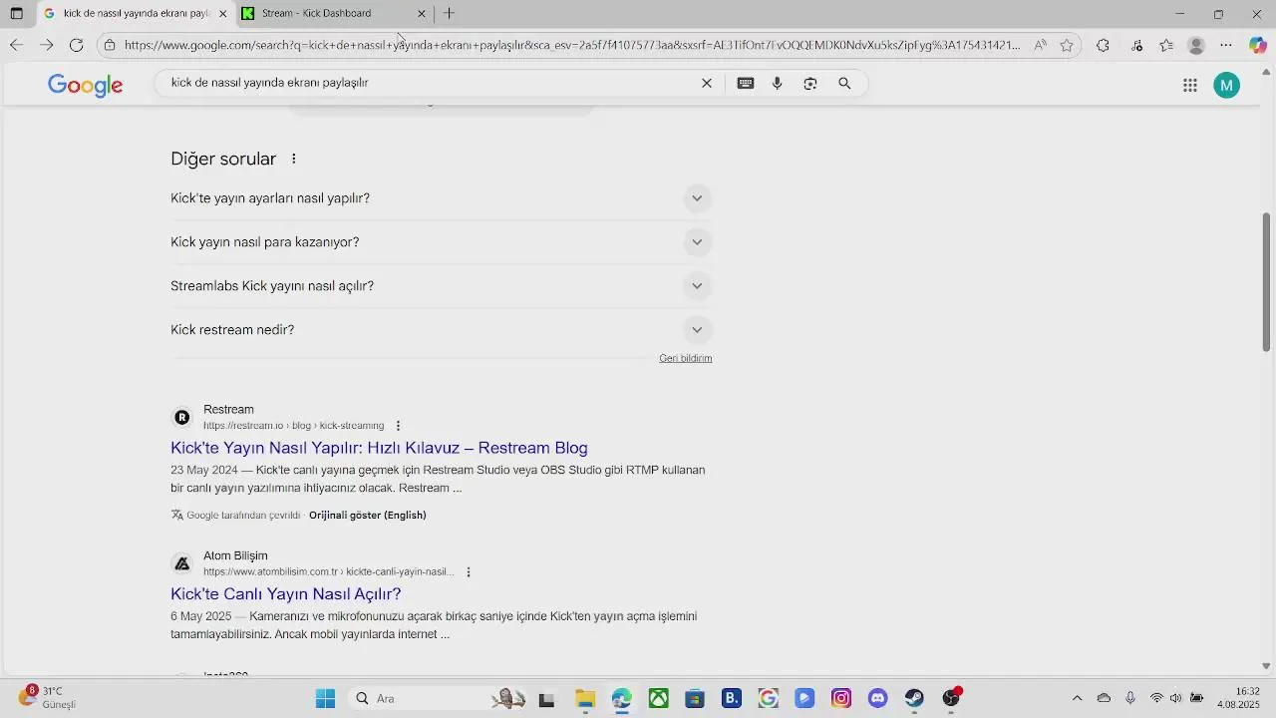
Task: Click the Atom Bilişim site name
Action: (235, 556)
